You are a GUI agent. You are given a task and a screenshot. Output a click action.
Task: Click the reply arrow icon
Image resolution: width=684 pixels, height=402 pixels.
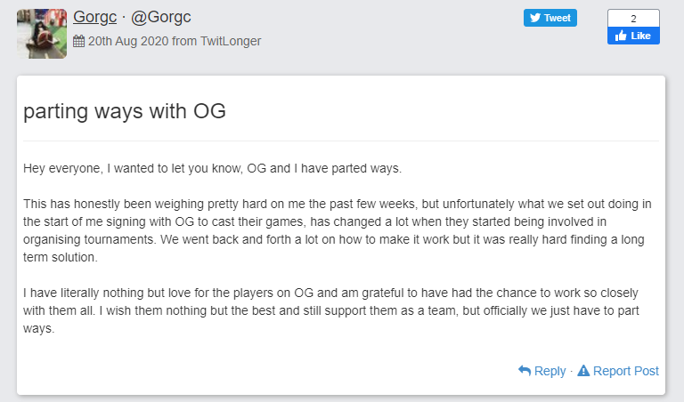click(525, 371)
